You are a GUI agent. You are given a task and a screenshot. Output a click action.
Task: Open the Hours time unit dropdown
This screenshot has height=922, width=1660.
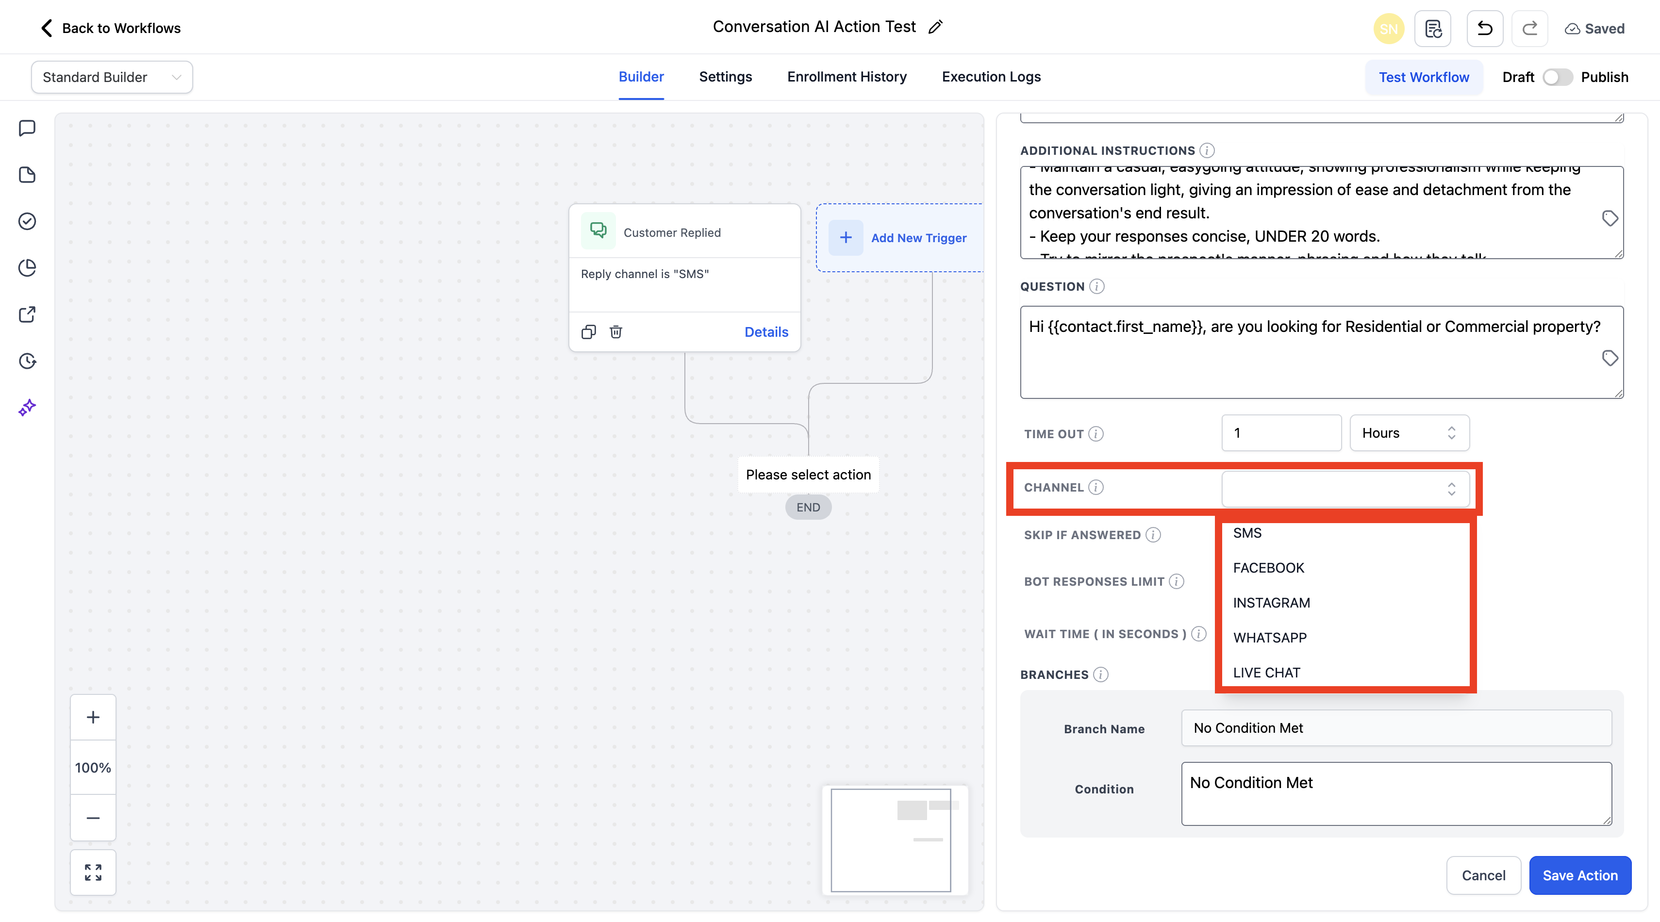[1409, 433]
